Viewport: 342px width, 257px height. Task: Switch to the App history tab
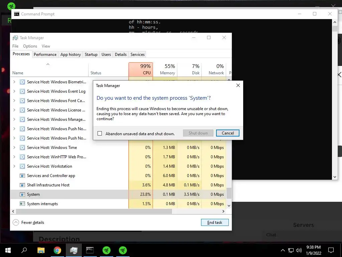[70, 55]
